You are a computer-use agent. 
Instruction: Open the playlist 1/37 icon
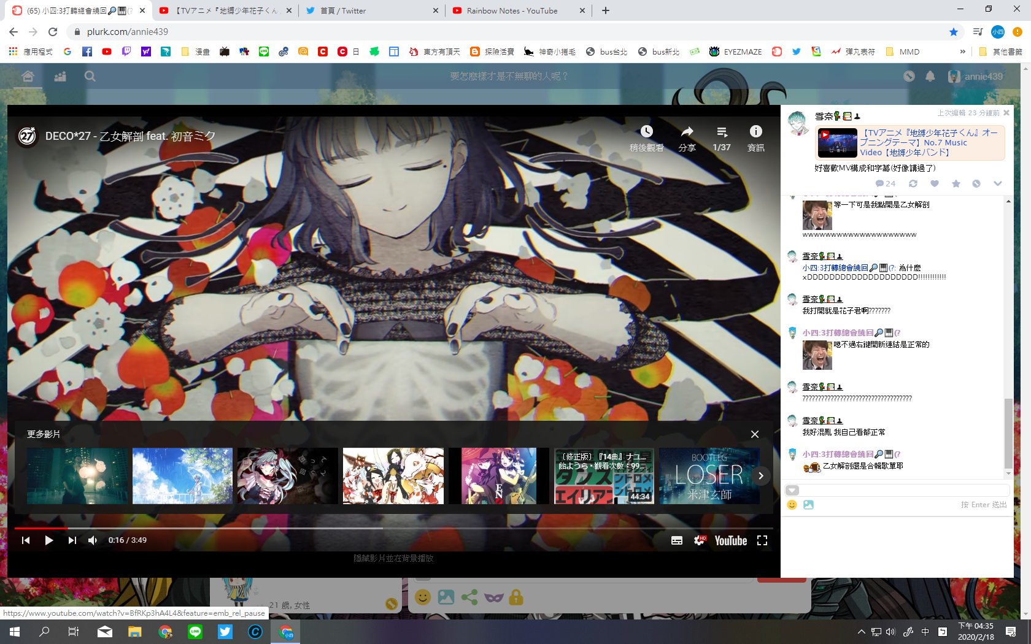[x=722, y=139]
